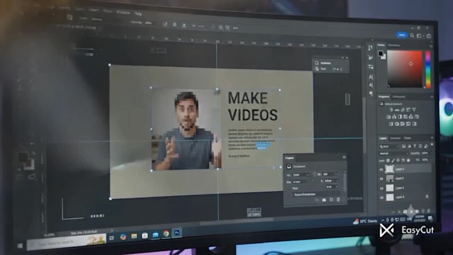
Task: Pick a color in the red color field
Action: click(x=404, y=69)
